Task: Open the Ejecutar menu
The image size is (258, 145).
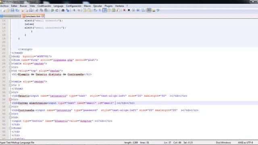Action: click(x=98, y=6)
